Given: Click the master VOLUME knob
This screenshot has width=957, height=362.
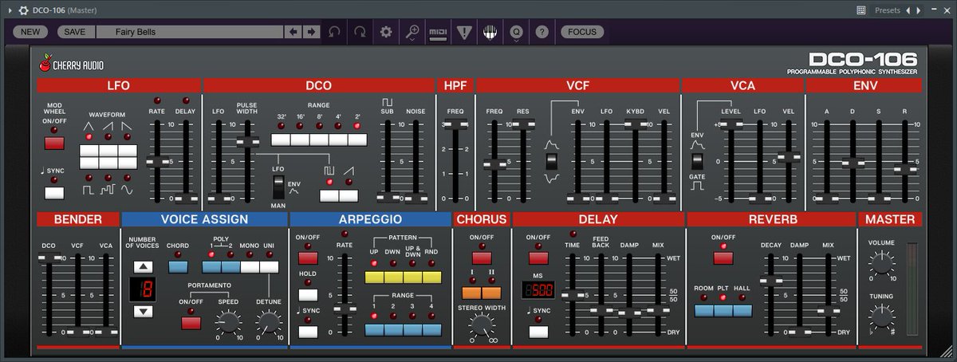Looking at the screenshot, I should 881,262.
